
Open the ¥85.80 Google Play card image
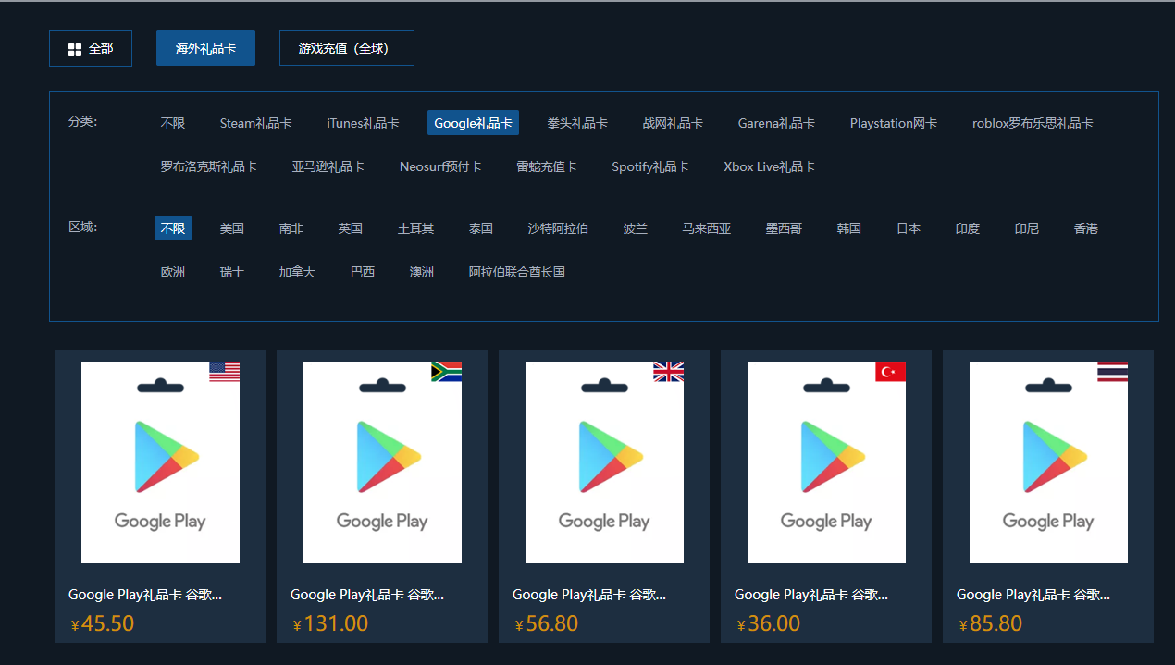[x=1048, y=462]
